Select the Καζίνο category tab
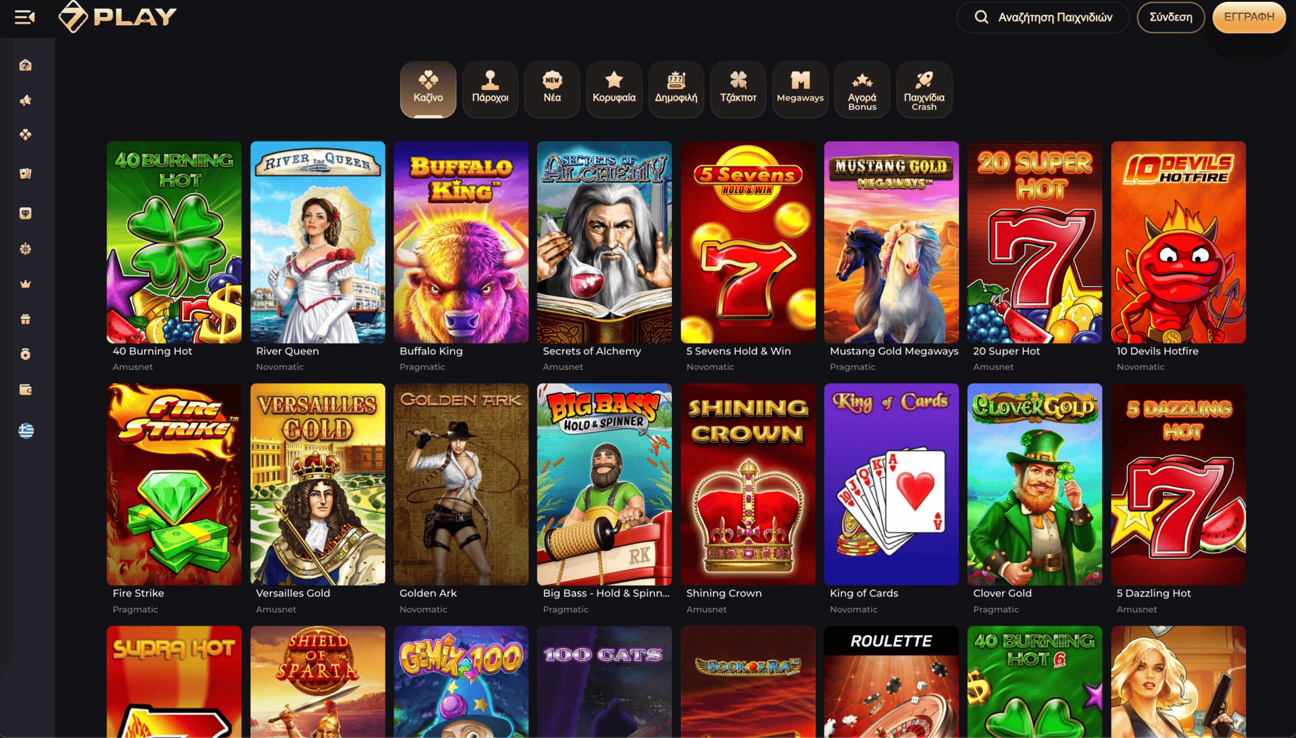 pos(428,89)
